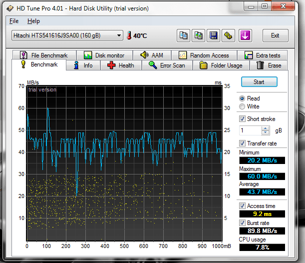
Task: Open the File menu
Action: pos(14,21)
